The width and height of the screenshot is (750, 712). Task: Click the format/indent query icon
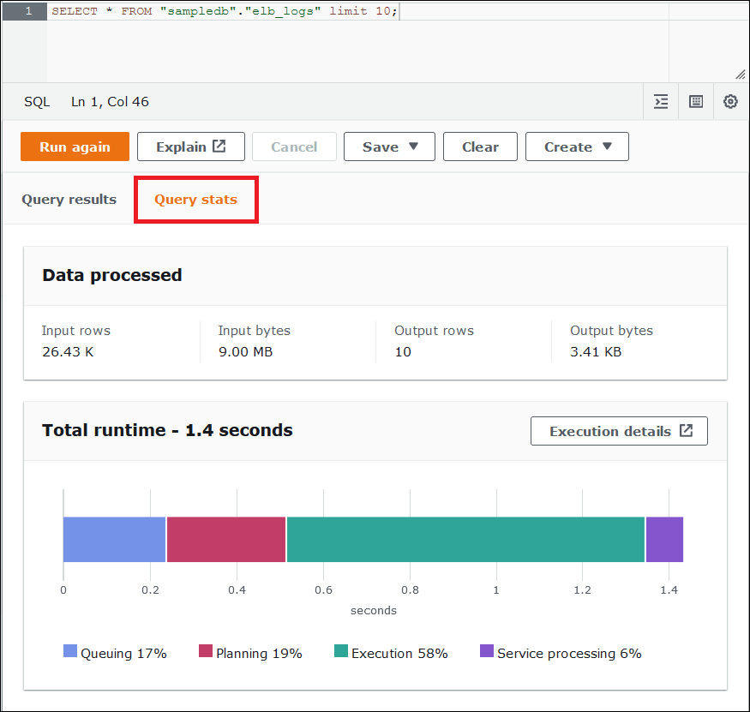click(x=660, y=101)
